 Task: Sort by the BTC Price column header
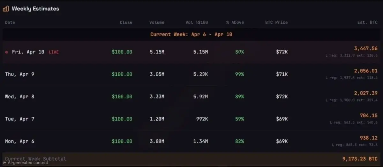pos(276,23)
